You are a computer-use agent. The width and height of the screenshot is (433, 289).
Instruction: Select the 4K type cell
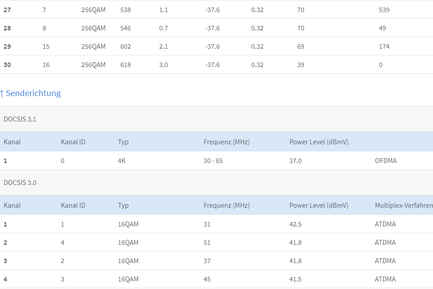tap(121, 161)
